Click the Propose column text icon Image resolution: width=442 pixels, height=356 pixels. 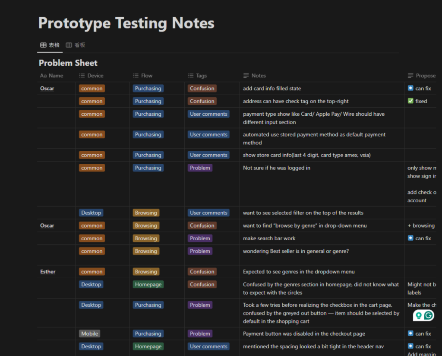[410, 76]
